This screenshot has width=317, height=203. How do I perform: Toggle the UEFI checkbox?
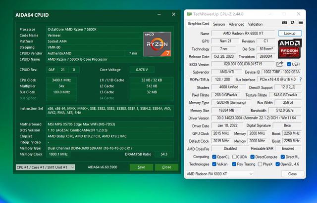click(288, 64)
